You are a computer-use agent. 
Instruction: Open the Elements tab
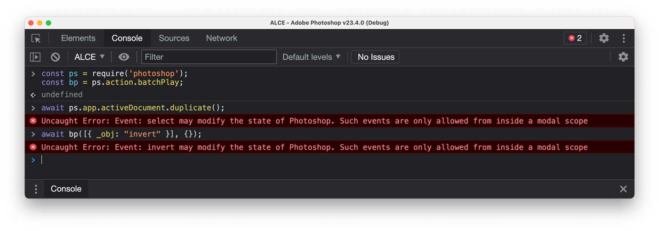78,38
